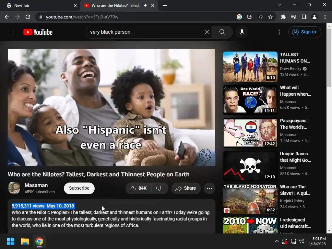Go to the YouTube home logo
This screenshot has width=332, height=249.
38,32
